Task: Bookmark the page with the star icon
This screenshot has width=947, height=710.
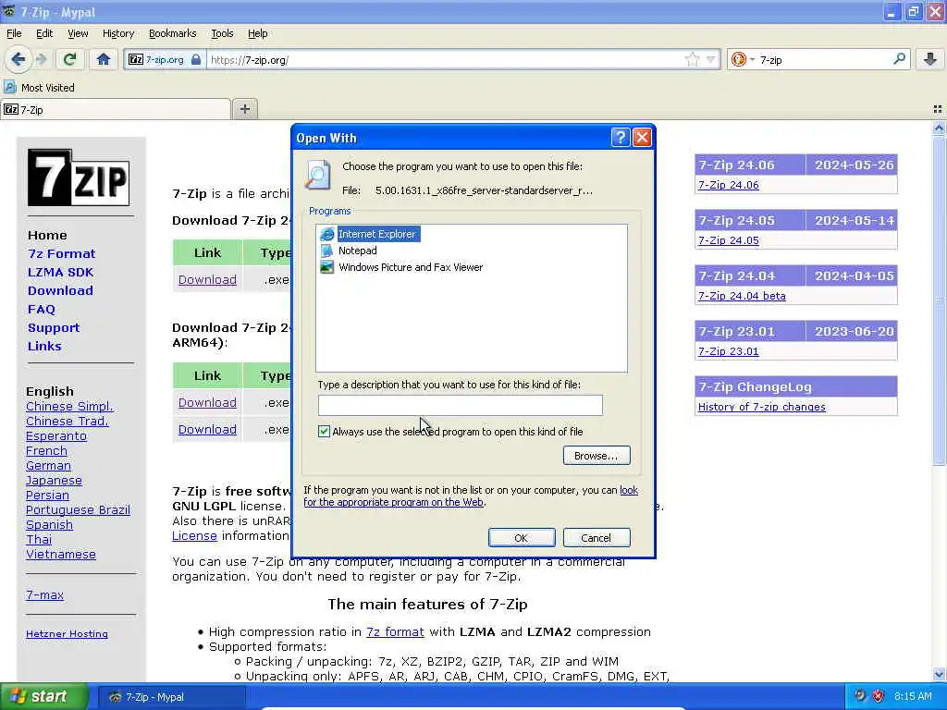Action: click(692, 59)
